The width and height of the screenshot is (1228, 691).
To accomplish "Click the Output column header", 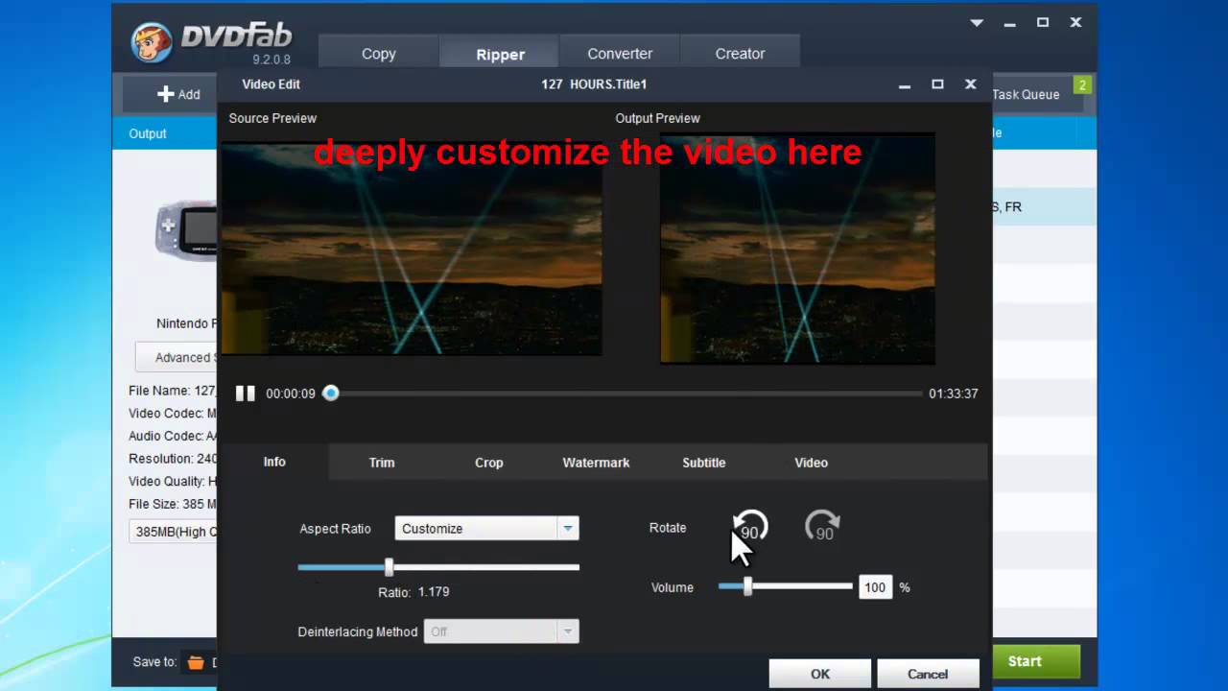I will pyautogui.click(x=148, y=133).
